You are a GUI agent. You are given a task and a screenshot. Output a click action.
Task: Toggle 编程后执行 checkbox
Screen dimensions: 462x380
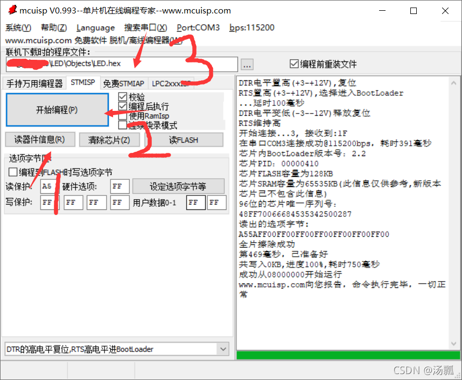point(143,106)
